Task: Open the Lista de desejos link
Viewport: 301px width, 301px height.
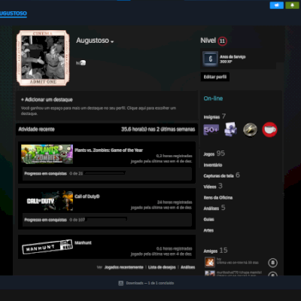Action: click(162, 267)
